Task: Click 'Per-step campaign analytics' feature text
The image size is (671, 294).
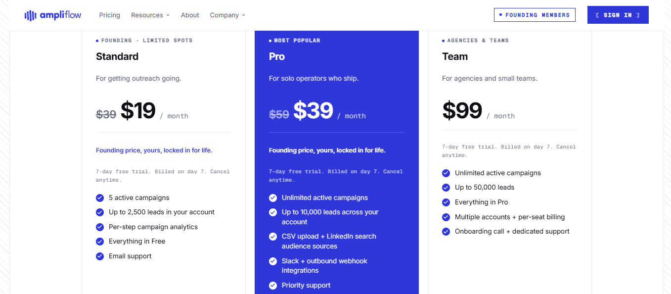Action: 153,227
